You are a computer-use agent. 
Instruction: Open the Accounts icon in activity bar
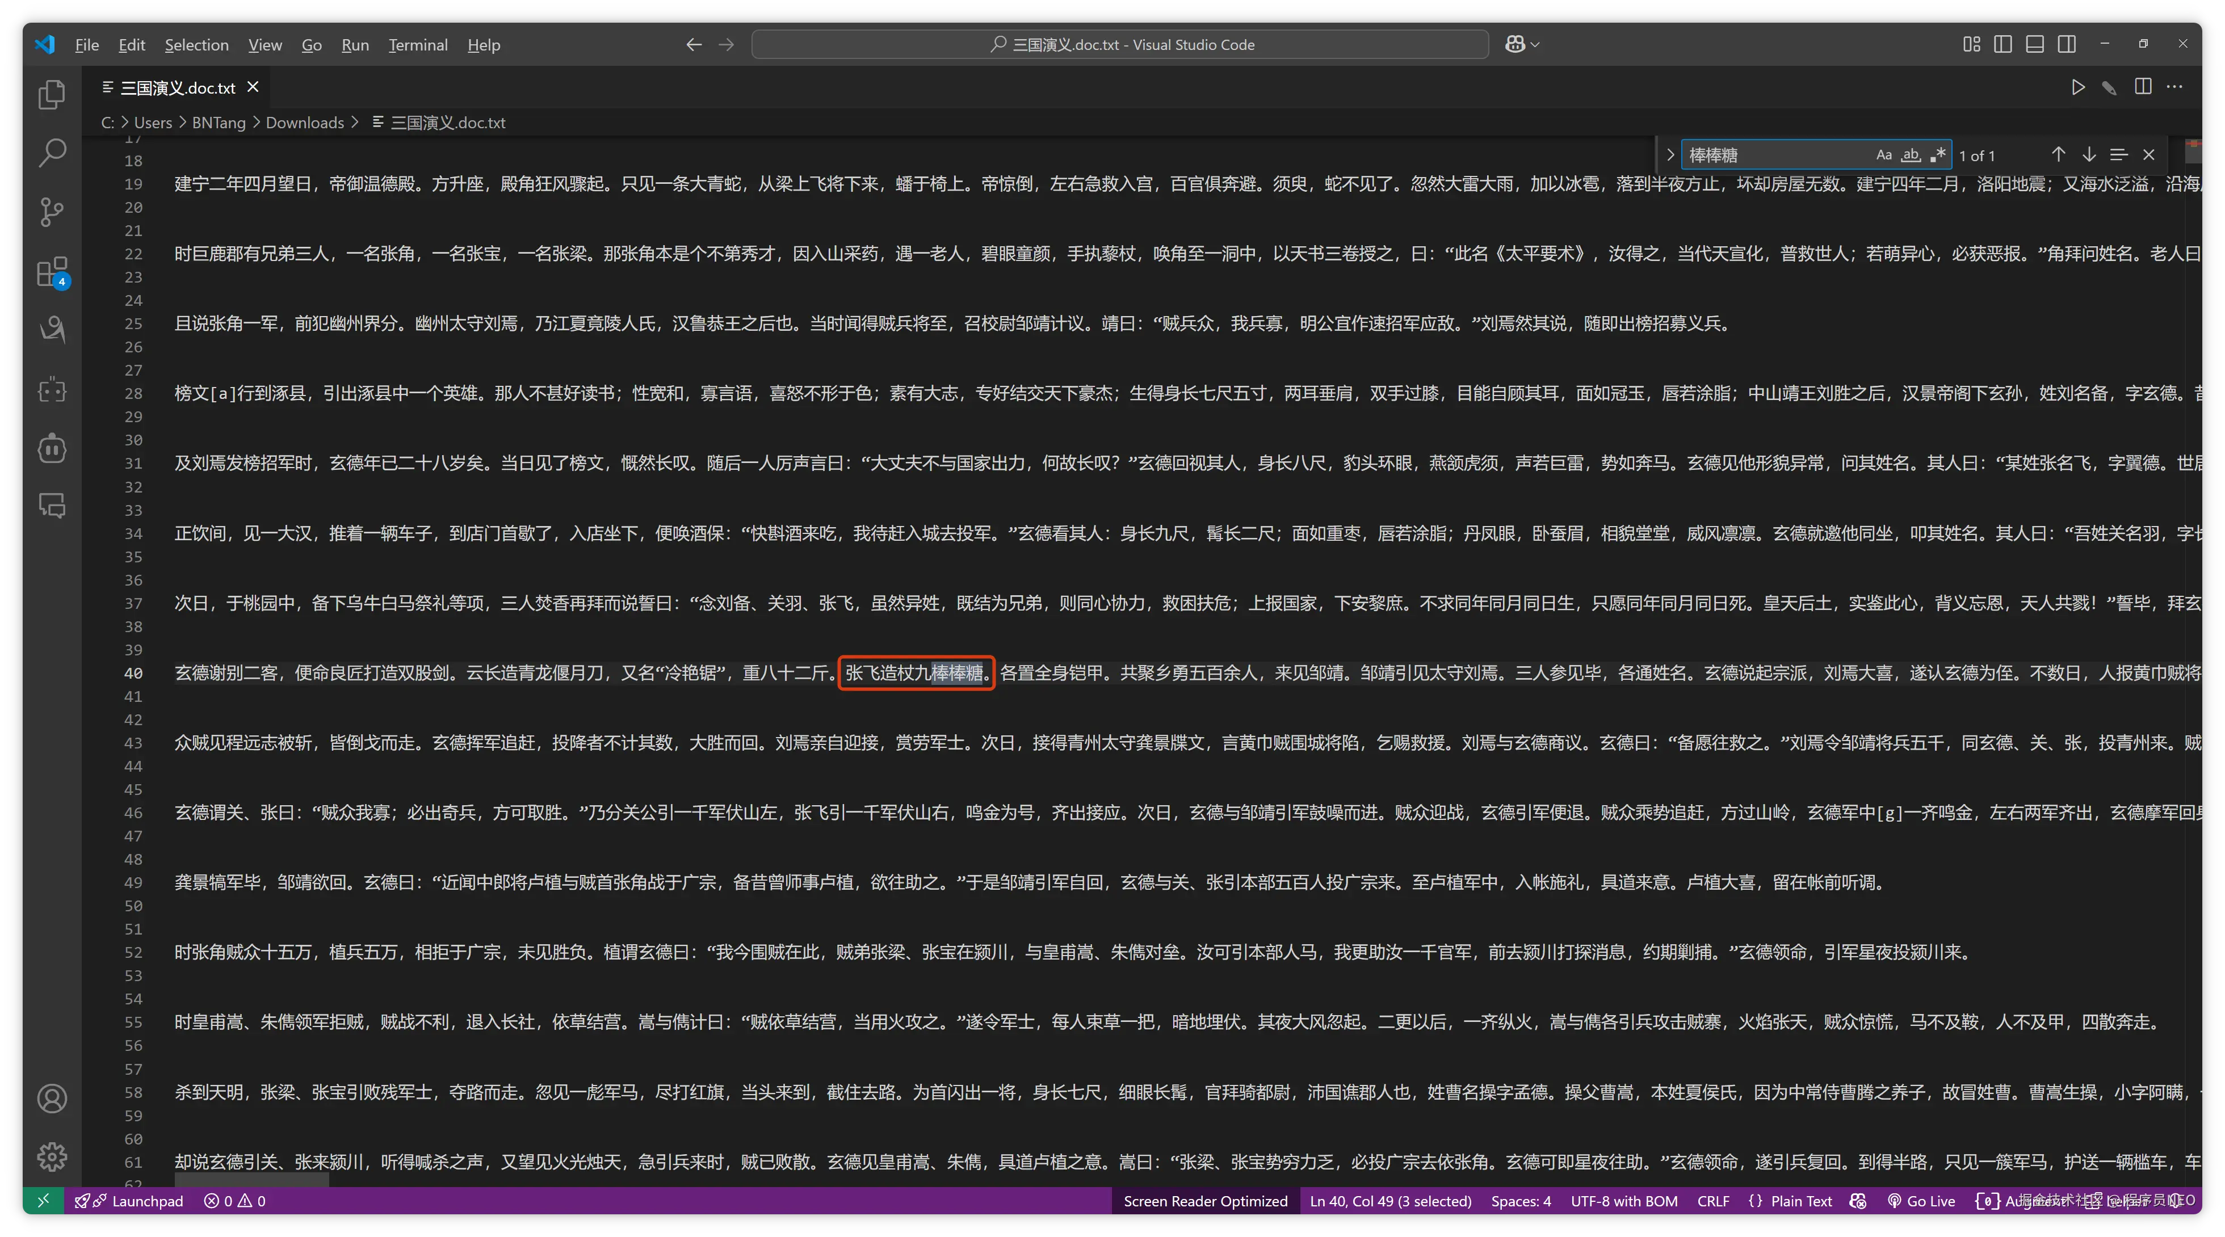[x=52, y=1098]
